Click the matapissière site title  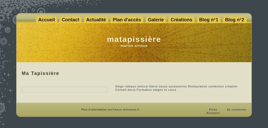(134, 39)
